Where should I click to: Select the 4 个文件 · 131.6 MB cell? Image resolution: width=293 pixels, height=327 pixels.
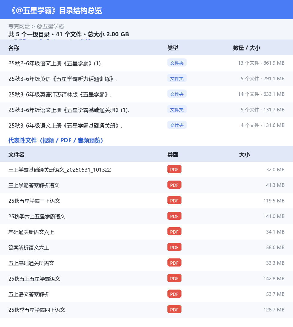[x=263, y=125]
